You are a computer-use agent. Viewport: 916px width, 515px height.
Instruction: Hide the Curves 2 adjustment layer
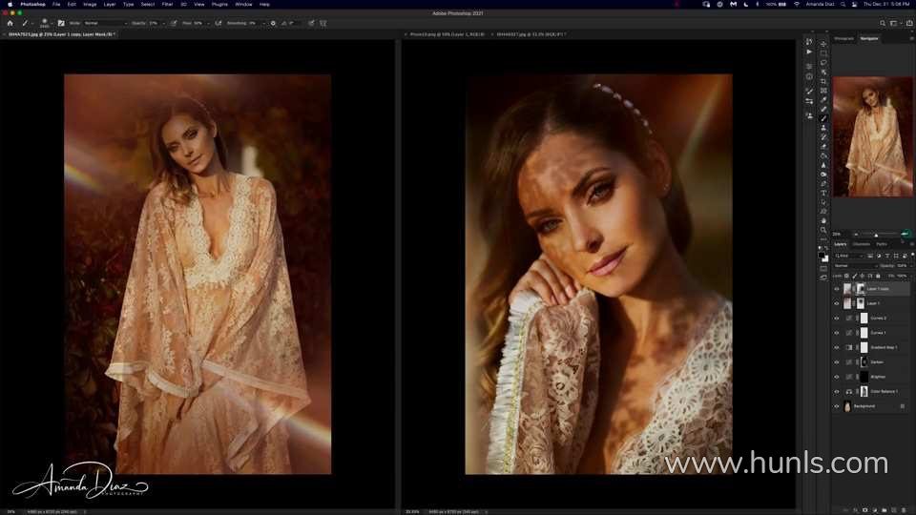(837, 319)
